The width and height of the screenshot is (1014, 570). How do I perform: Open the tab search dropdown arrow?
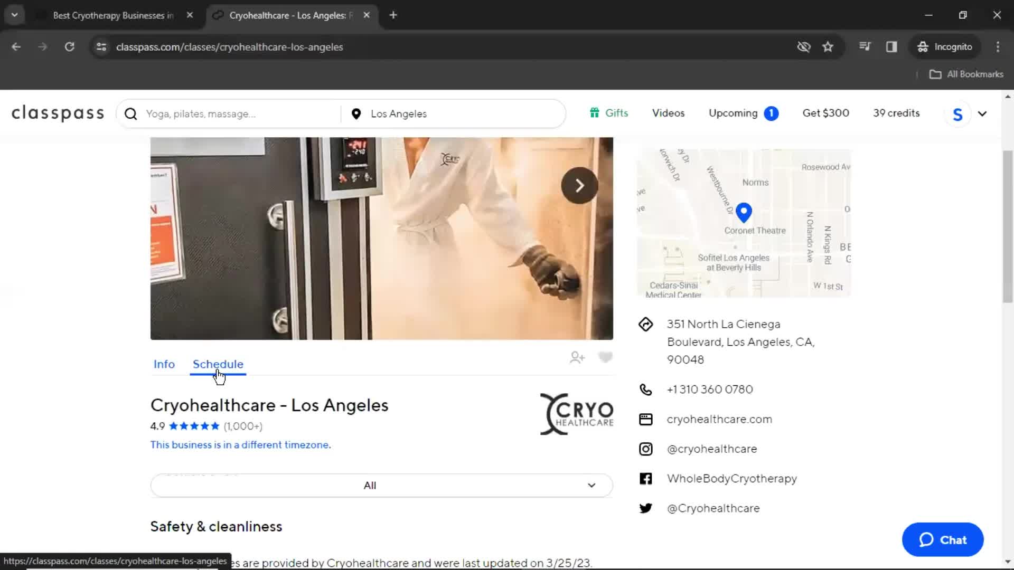click(x=15, y=15)
